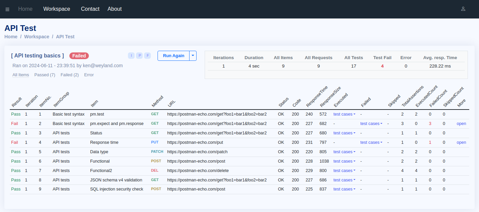Show the Failed (2) filter tab
Viewport: 479px width, 212px height.
(x=70, y=75)
